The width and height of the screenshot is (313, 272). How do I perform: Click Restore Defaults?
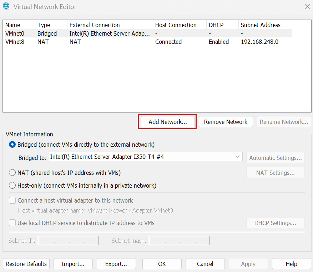click(x=26, y=263)
